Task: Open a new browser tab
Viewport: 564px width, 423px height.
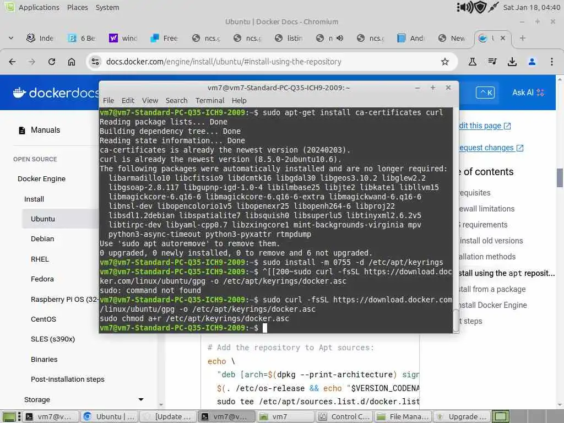Action: [523, 38]
